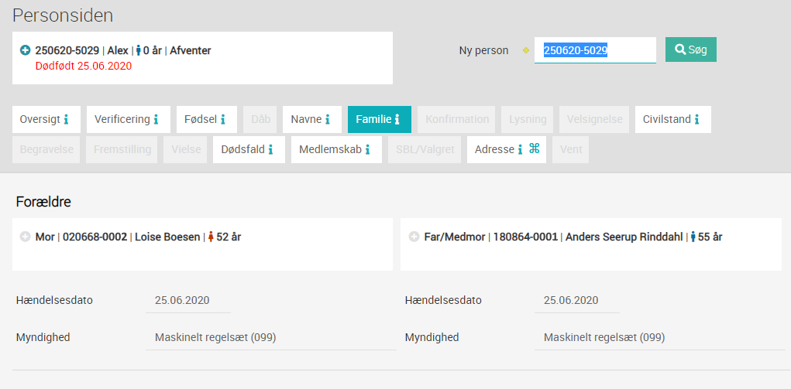Click mother's Hændelsesdato field 25.06.2020
Screen dimensions: 791x389
click(x=187, y=301)
